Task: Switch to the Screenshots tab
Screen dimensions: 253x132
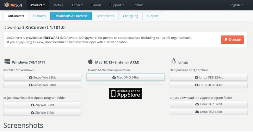Action: pos(105,16)
